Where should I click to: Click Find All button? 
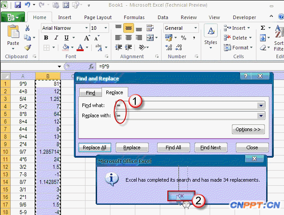coord(173,147)
